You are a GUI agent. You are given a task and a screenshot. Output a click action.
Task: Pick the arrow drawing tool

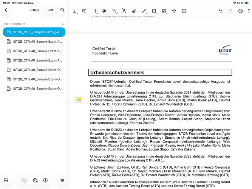pyautogui.click(x=144, y=11)
